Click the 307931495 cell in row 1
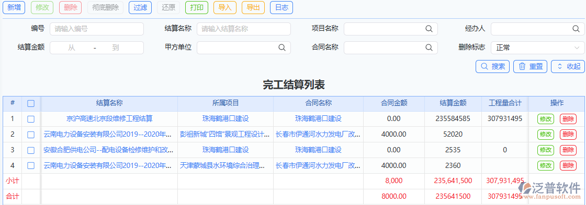This screenshot has height=205, width=586. click(x=505, y=119)
